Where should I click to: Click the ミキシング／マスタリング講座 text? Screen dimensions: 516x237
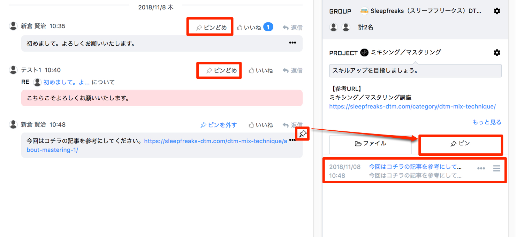pos(370,98)
